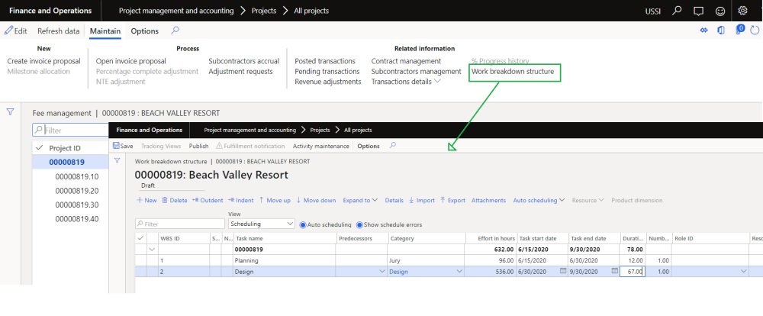Open Activity maintenance in WBS window
The image size is (763, 316).
[x=320, y=146]
